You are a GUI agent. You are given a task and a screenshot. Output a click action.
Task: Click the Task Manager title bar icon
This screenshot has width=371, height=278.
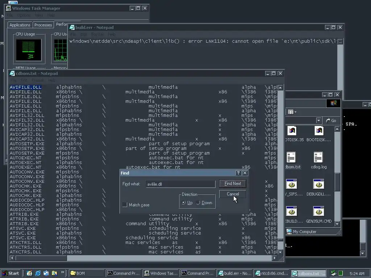(9, 8)
